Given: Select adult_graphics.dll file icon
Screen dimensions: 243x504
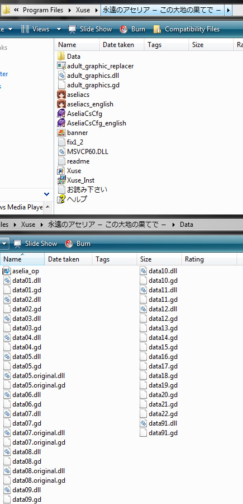Looking at the screenshot, I should pos(61,76).
